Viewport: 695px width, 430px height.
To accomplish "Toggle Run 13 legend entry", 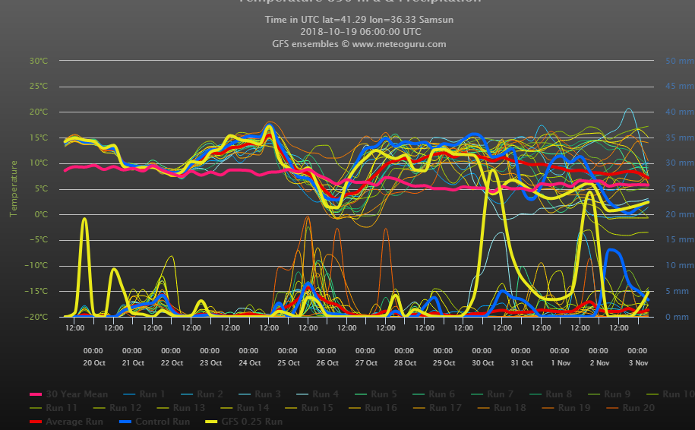I will pos(181,408).
